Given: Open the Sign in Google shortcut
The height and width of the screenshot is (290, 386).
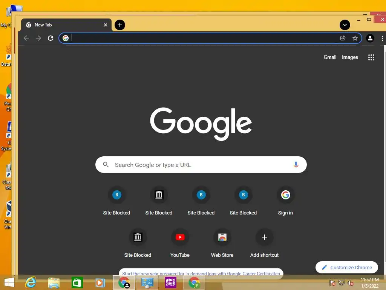Looking at the screenshot, I should click(x=286, y=201).
